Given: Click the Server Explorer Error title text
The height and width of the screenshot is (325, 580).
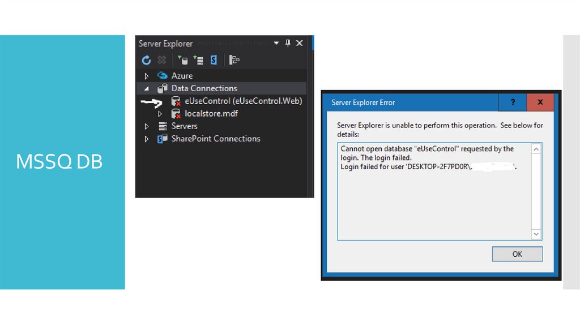Looking at the screenshot, I should pos(363,102).
